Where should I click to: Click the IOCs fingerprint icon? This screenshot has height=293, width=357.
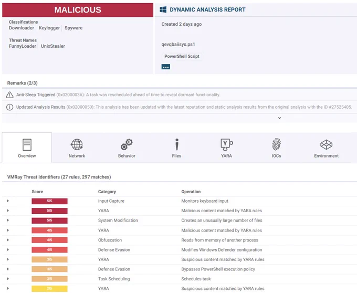click(x=276, y=144)
